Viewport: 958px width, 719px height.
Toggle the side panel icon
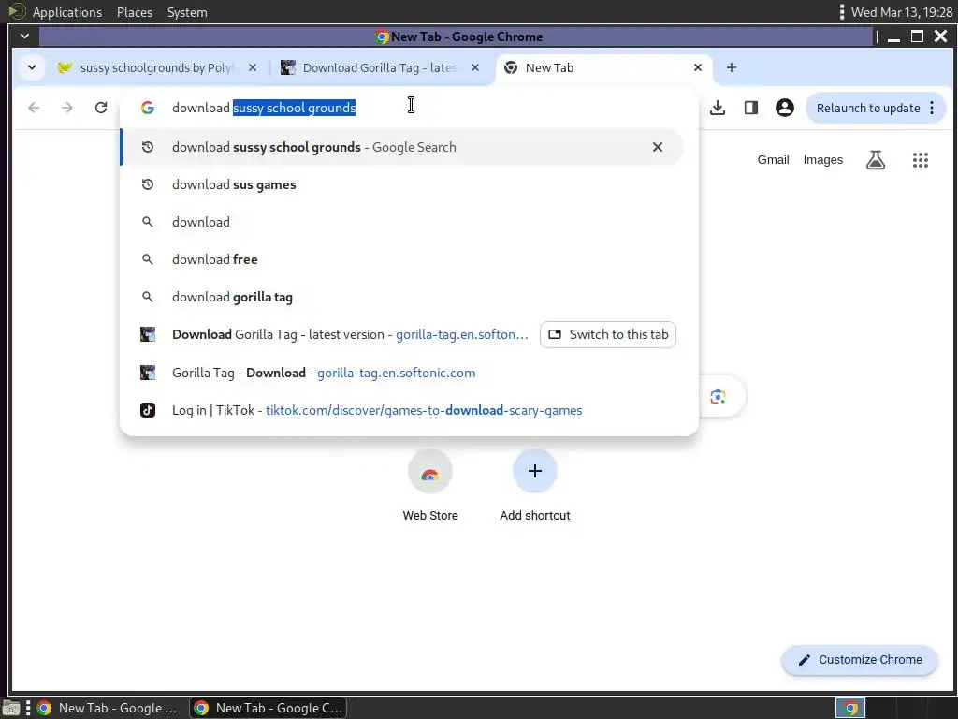(x=751, y=108)
